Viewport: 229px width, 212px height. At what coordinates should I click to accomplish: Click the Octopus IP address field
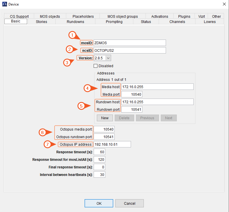pyautogui.click(x=112, y=144)
